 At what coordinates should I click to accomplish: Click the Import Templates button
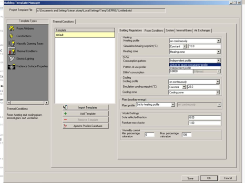click(86, 108)
